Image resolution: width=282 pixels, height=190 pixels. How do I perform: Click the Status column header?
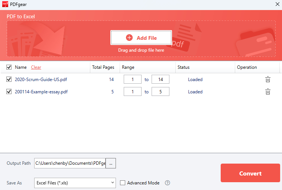pos(184,67)
